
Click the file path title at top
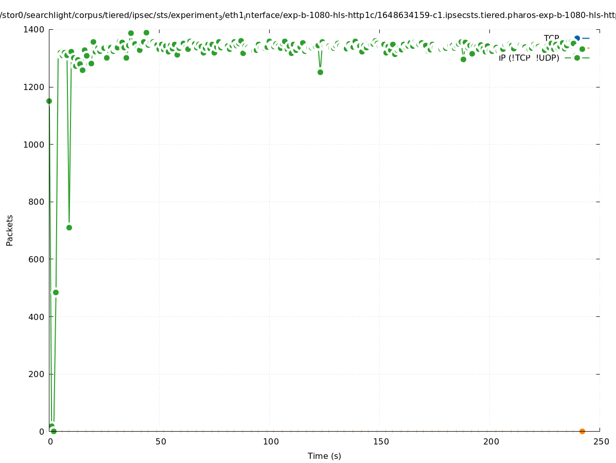click(x=308, y=15)
